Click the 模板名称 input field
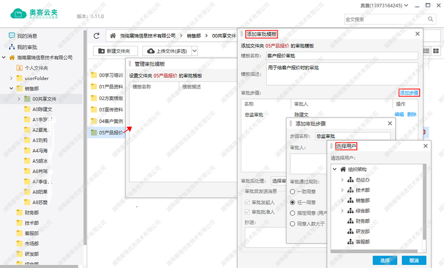 point(342,56)
